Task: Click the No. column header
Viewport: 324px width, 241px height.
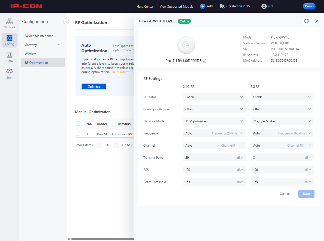Action: click(x=89, y=124)
